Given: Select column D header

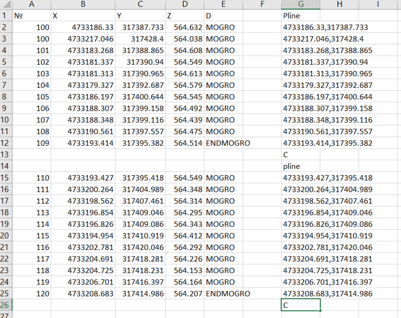Looking at the screenshot, I should (x=184, y=5).
